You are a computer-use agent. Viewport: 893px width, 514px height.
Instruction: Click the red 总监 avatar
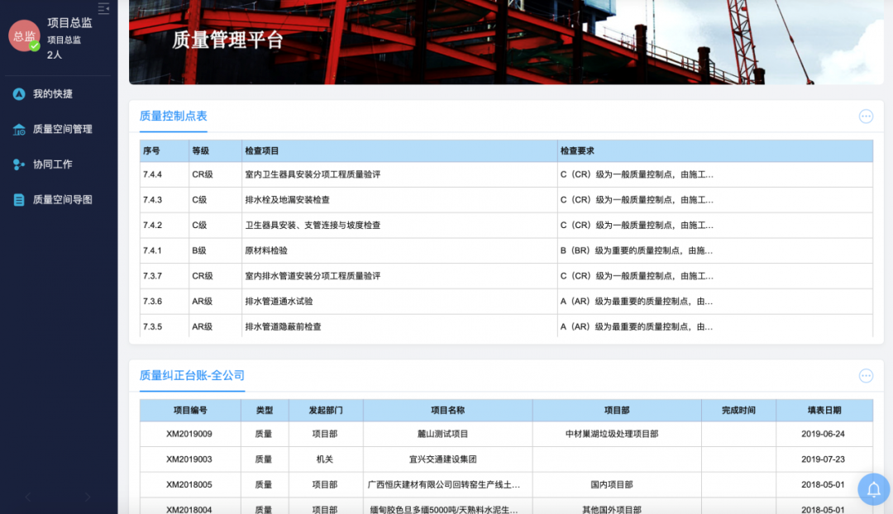(x=24, y=36)
